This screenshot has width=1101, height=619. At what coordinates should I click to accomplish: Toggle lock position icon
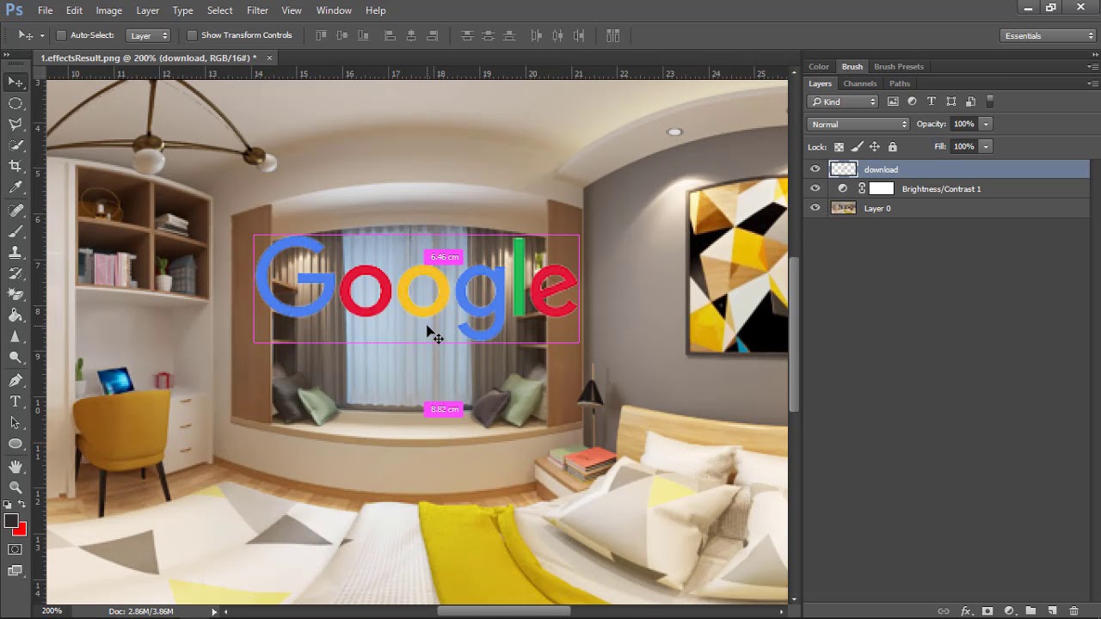875,147
